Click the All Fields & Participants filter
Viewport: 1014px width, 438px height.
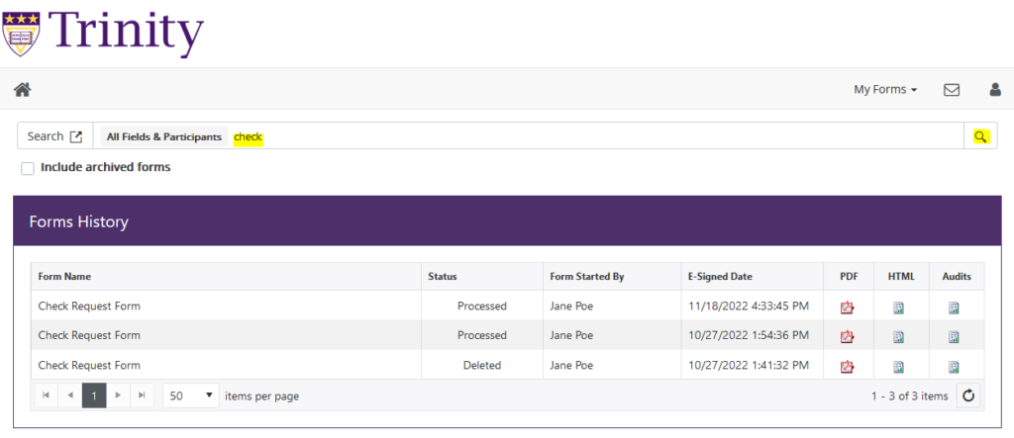[163, 136]
